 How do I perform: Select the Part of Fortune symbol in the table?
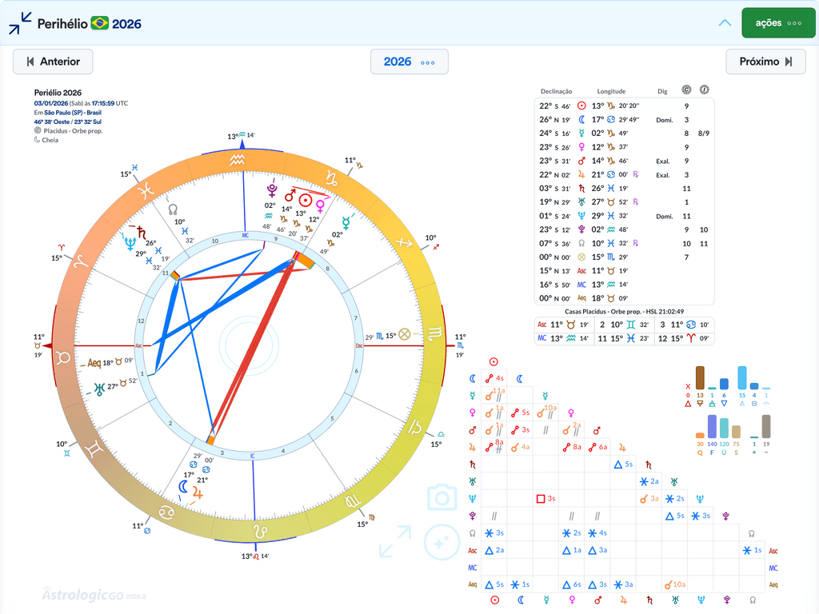(x=581, y=257)
